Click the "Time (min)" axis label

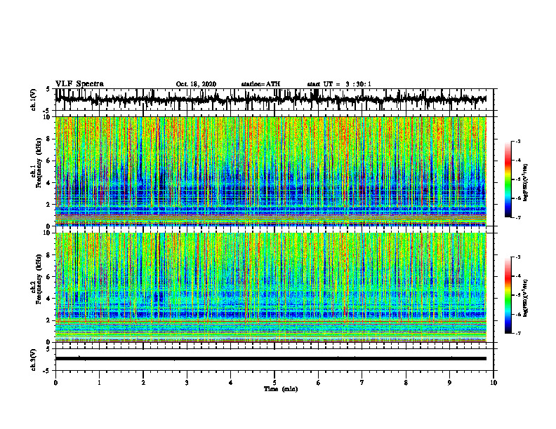[281, 389]
